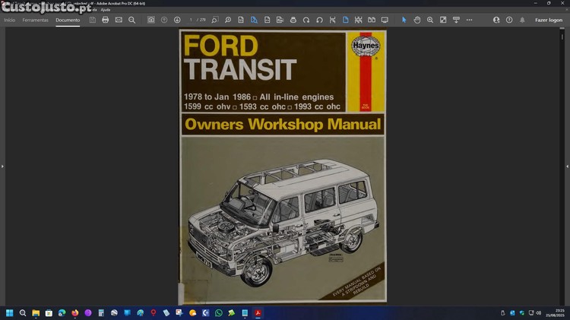Send document by email envelope icon
This screenshot has width=570, height=320.
point(119,20)
